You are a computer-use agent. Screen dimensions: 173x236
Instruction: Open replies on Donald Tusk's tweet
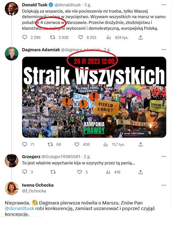24,37
